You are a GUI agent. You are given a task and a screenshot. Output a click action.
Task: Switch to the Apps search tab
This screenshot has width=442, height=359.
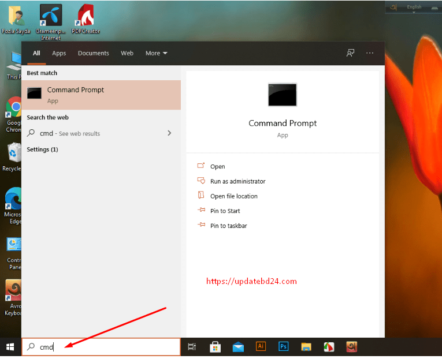pyautogui.click(x=59, y=53)
